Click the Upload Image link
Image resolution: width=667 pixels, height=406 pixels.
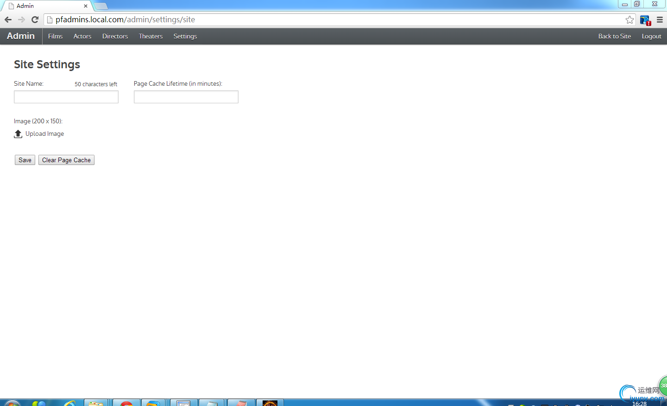click(44, 133)
